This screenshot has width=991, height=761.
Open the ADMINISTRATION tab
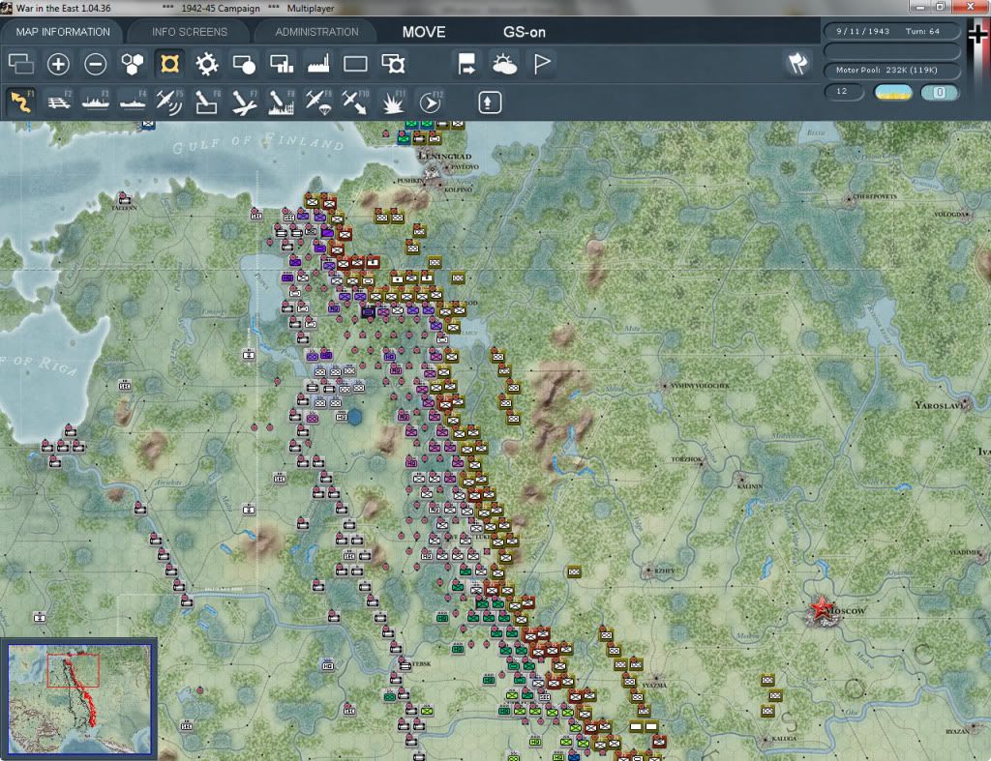316,32
